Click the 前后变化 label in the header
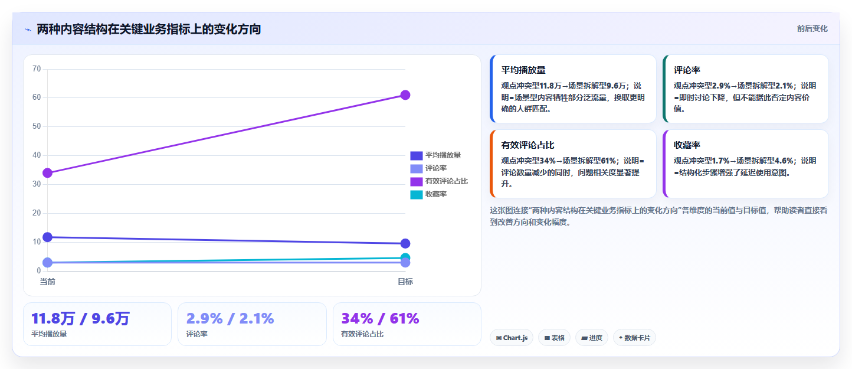 (x=812, y=28)
